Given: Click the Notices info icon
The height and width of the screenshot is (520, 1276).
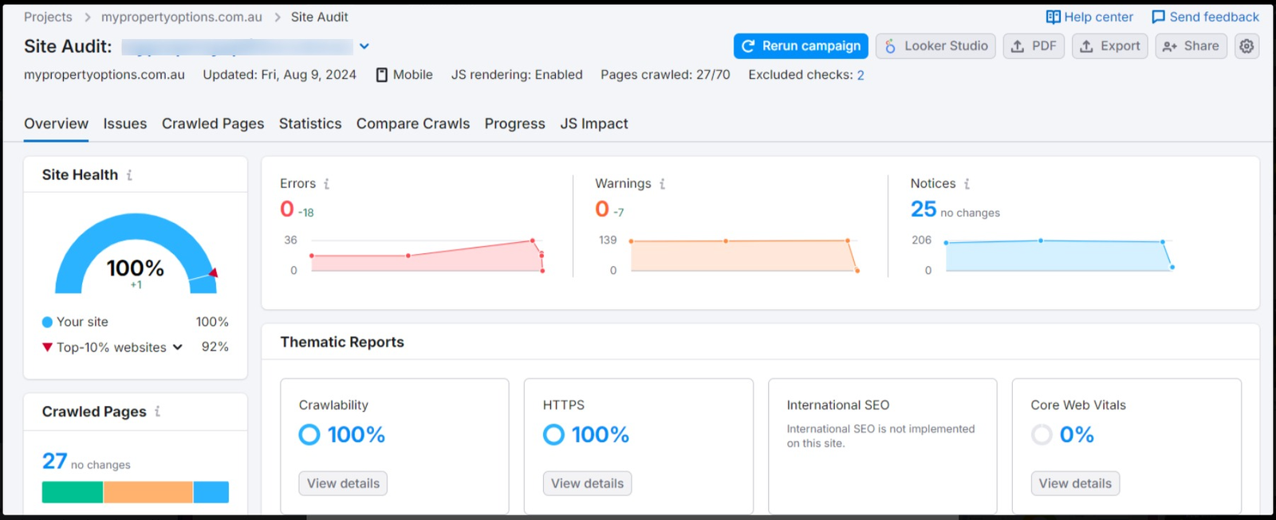Looking at the screenshot, I should 967,184.
